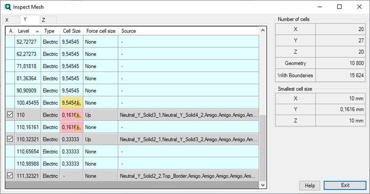Image resolution: width=370 pixels, height=194 pixels.
Task: Select the row with level 71,81818
Action: (x=132, y=66)
